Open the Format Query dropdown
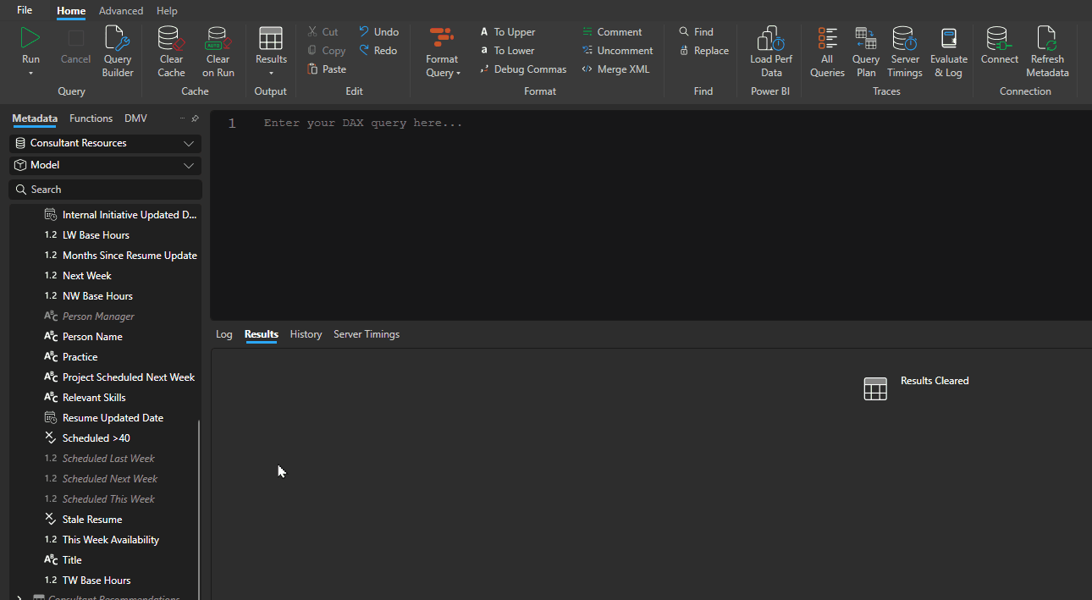 (442, 51)
